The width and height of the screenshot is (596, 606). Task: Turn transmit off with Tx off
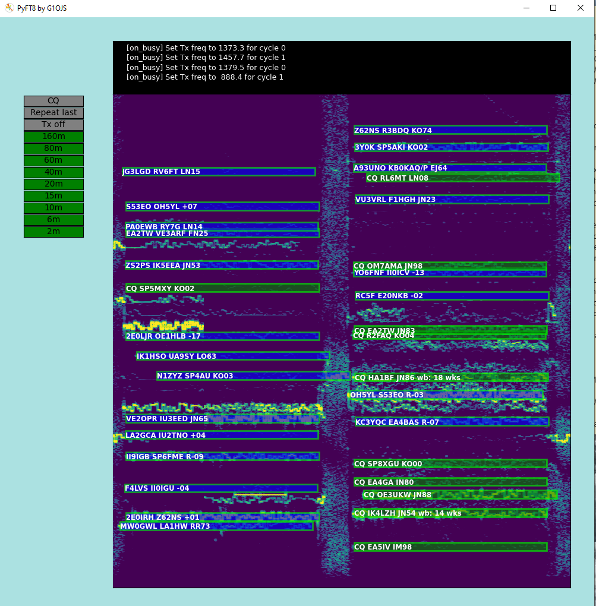pyautogui.click(x=53, y=125)
